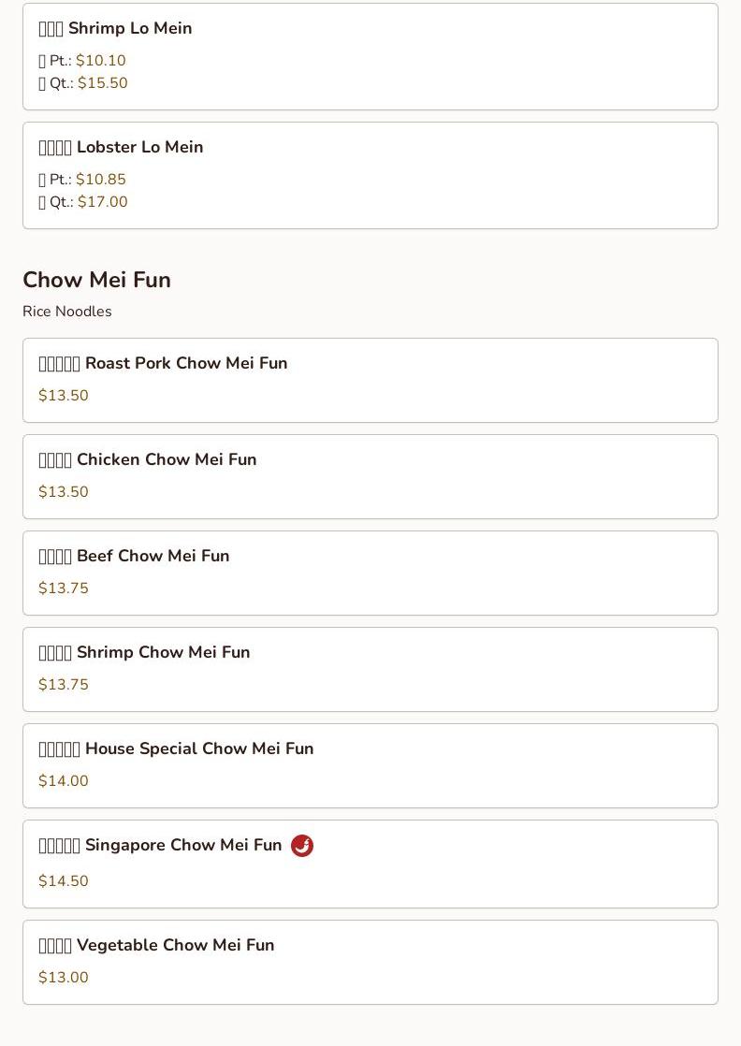Choose the Shrimp Lo Mein pint price $10.10
741x1046 pixels.
[x=100, y=61]
